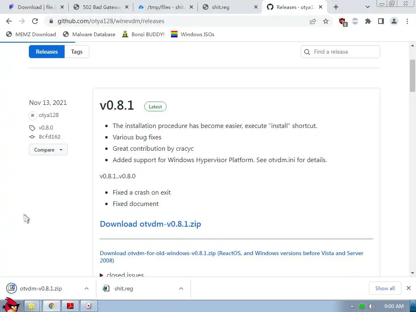The height and width of the screenshot is (312, 416).
Task: Switch to the Tags view
Action: pos(77,52)
